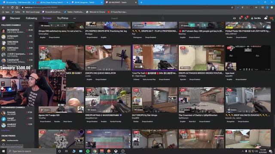This screenshot has width=275, height=154.
Task: Open the browser home page
Action: pyautogui.click(x=17, y=8)
